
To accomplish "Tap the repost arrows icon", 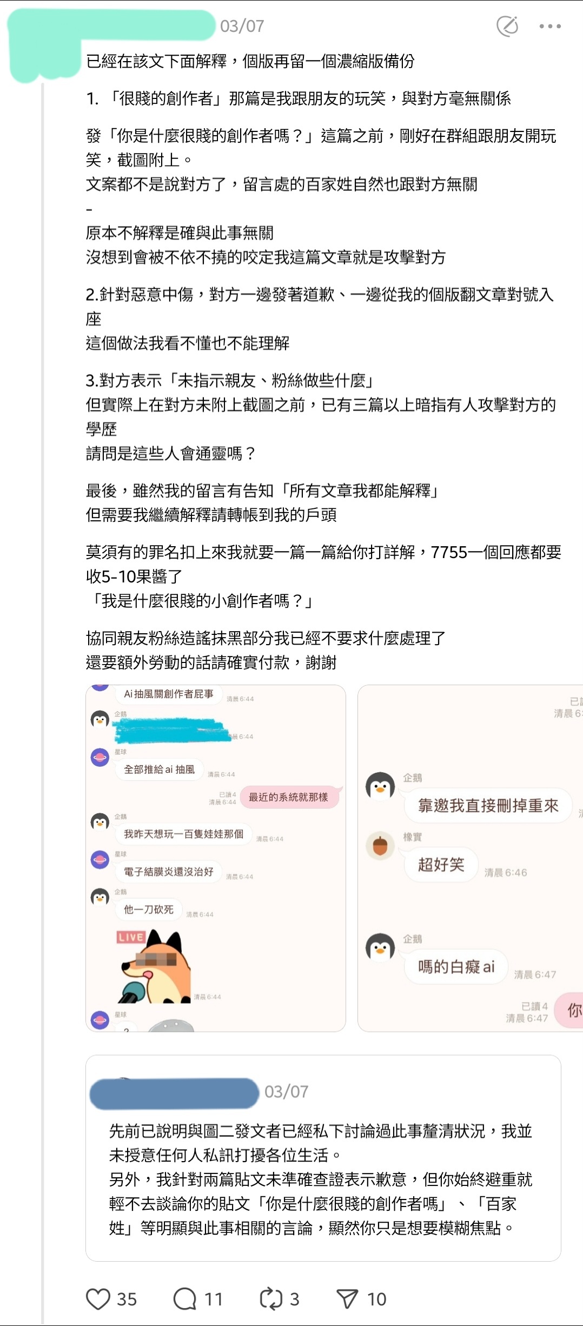I will (x=271, y=1298).
